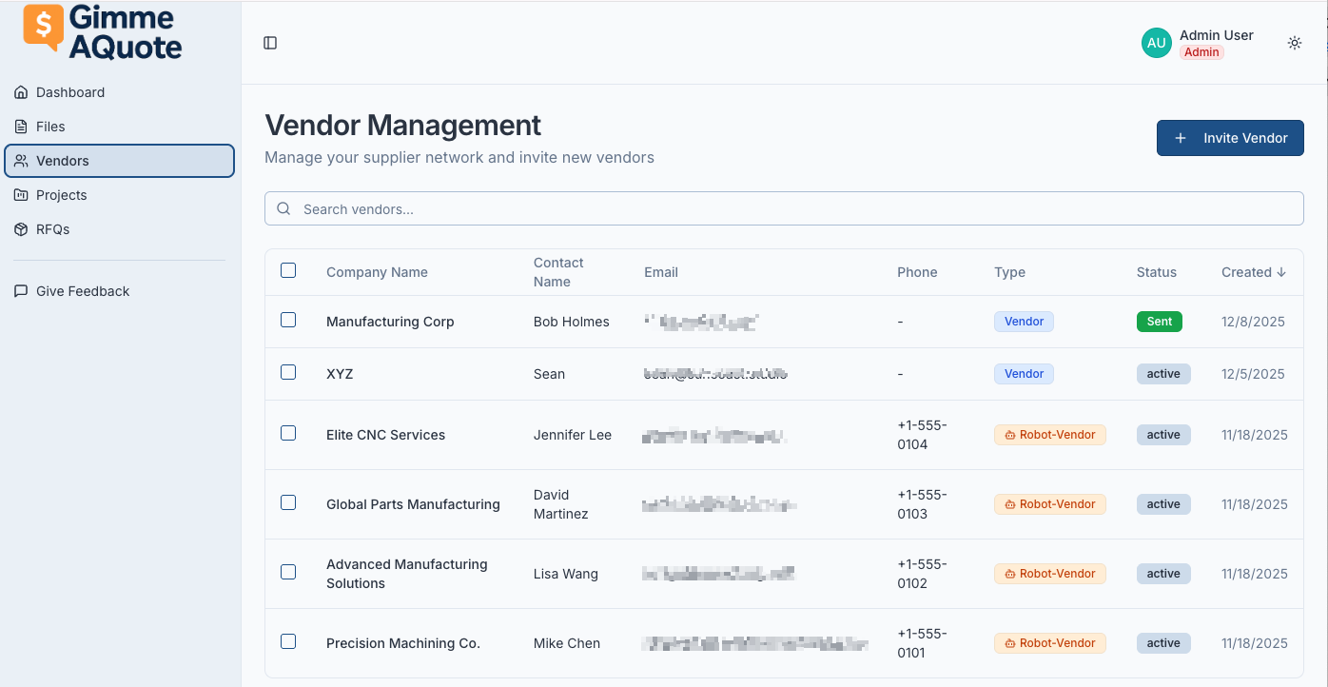Screen dimensions: 1328x687
Task: Sort by Created column arrow
Action: coord(1280,272)
